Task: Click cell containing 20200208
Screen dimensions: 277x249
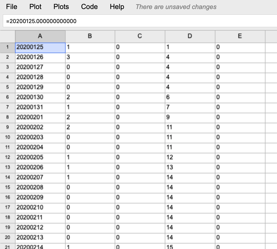Action: 40,188
